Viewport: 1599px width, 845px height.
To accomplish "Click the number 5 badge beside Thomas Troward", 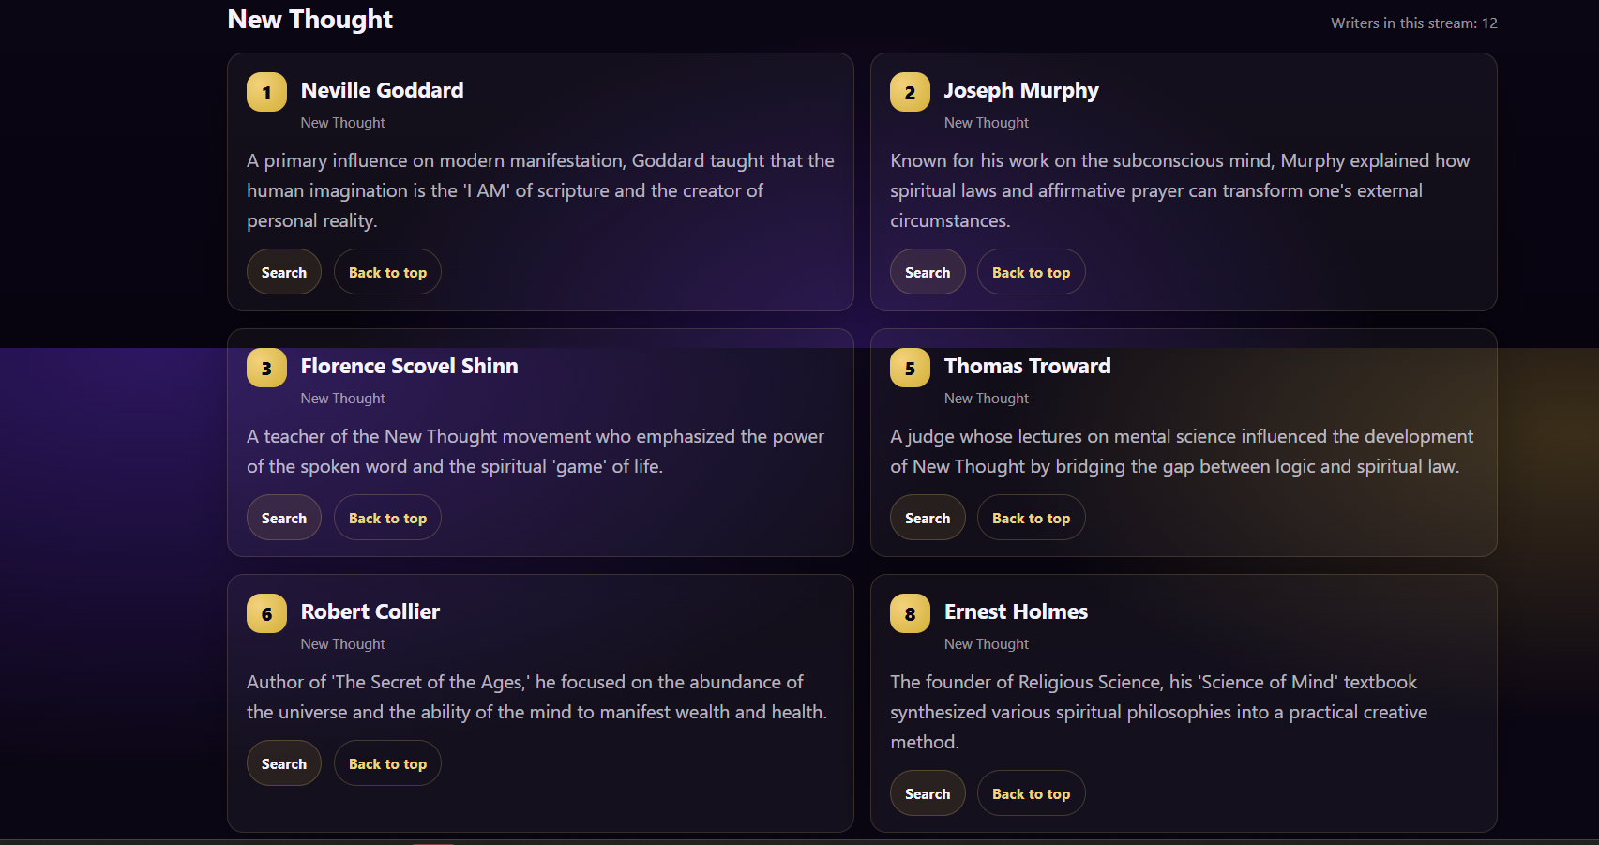I will [910, 368].
